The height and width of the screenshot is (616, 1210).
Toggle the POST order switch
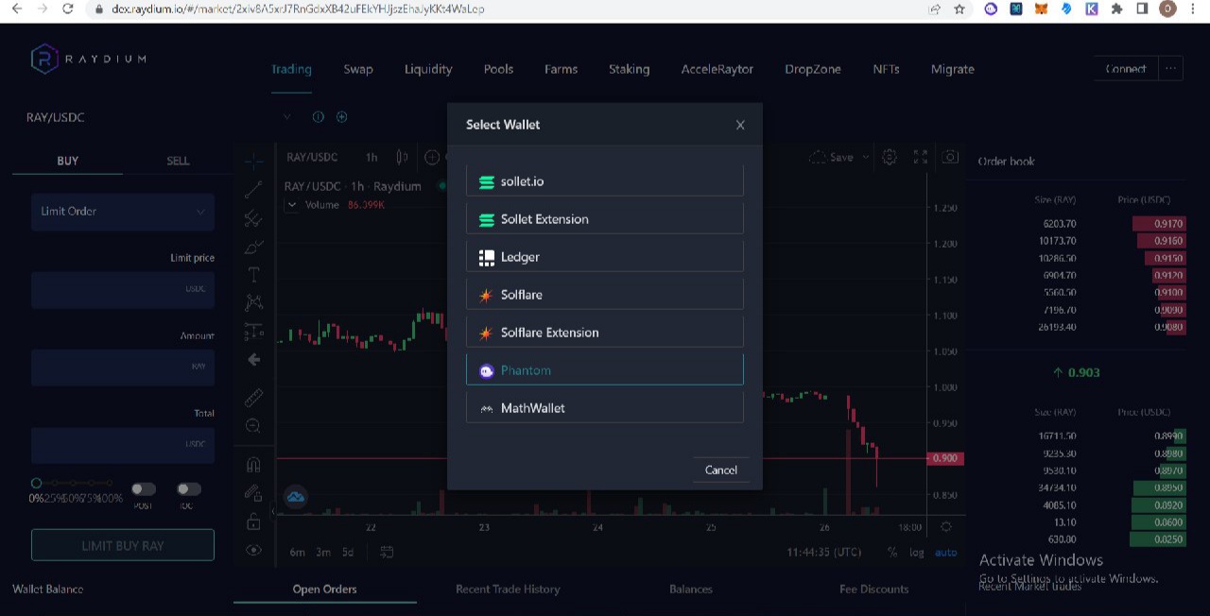[144, 488]
